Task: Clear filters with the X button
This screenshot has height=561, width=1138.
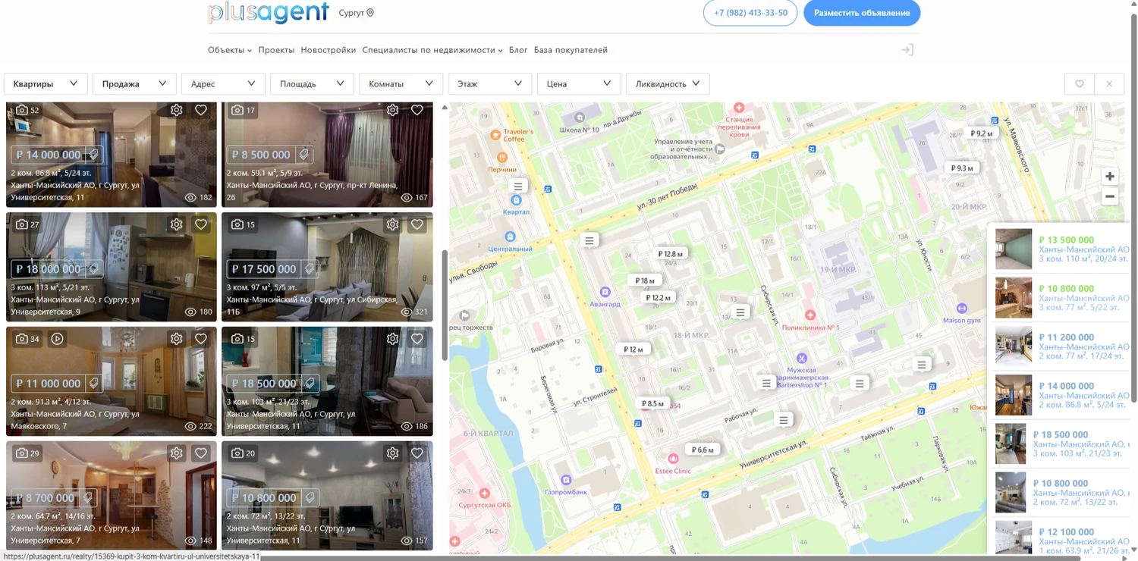Action: coord(1109,84)
